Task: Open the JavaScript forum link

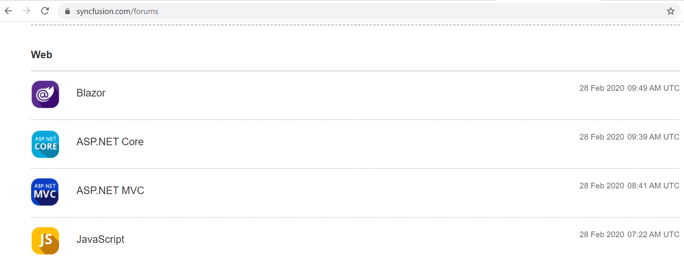Action: [x=100, y=239]
